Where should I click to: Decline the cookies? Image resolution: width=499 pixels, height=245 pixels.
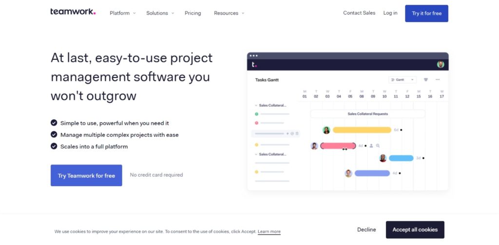coord(366,230)
